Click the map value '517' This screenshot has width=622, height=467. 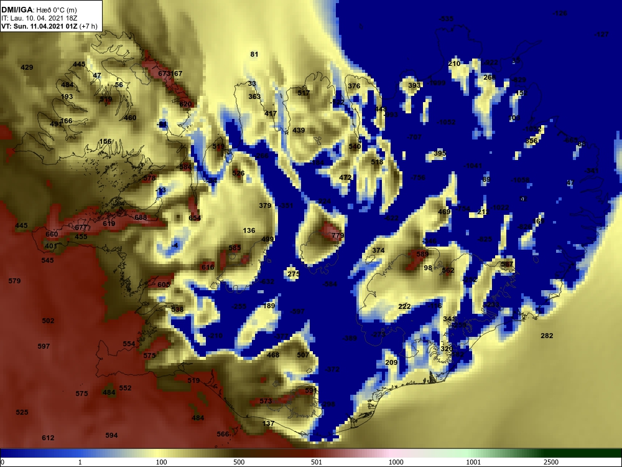(304, 93)
